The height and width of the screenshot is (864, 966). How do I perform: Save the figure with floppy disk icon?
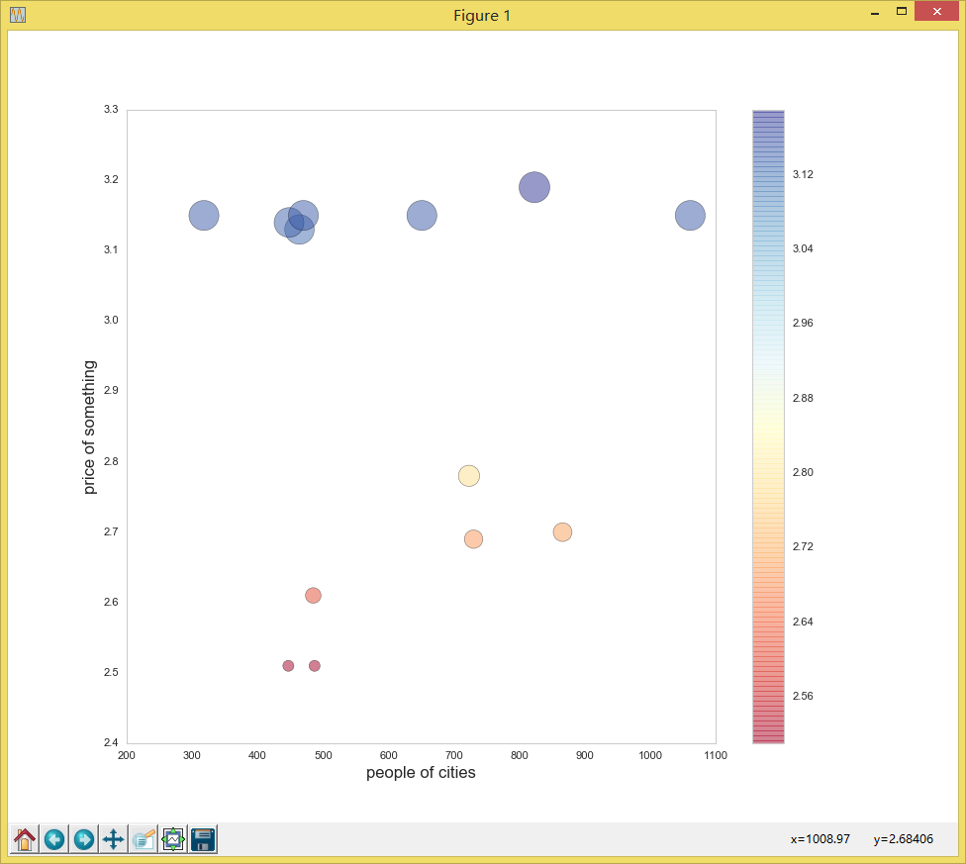pos(203,839)
